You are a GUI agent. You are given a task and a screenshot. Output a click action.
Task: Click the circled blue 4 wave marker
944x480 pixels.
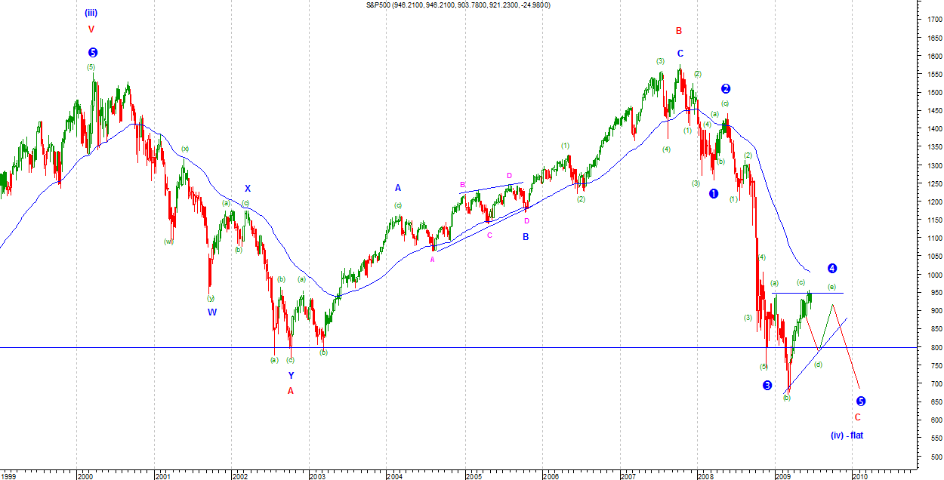coord(831,268)
